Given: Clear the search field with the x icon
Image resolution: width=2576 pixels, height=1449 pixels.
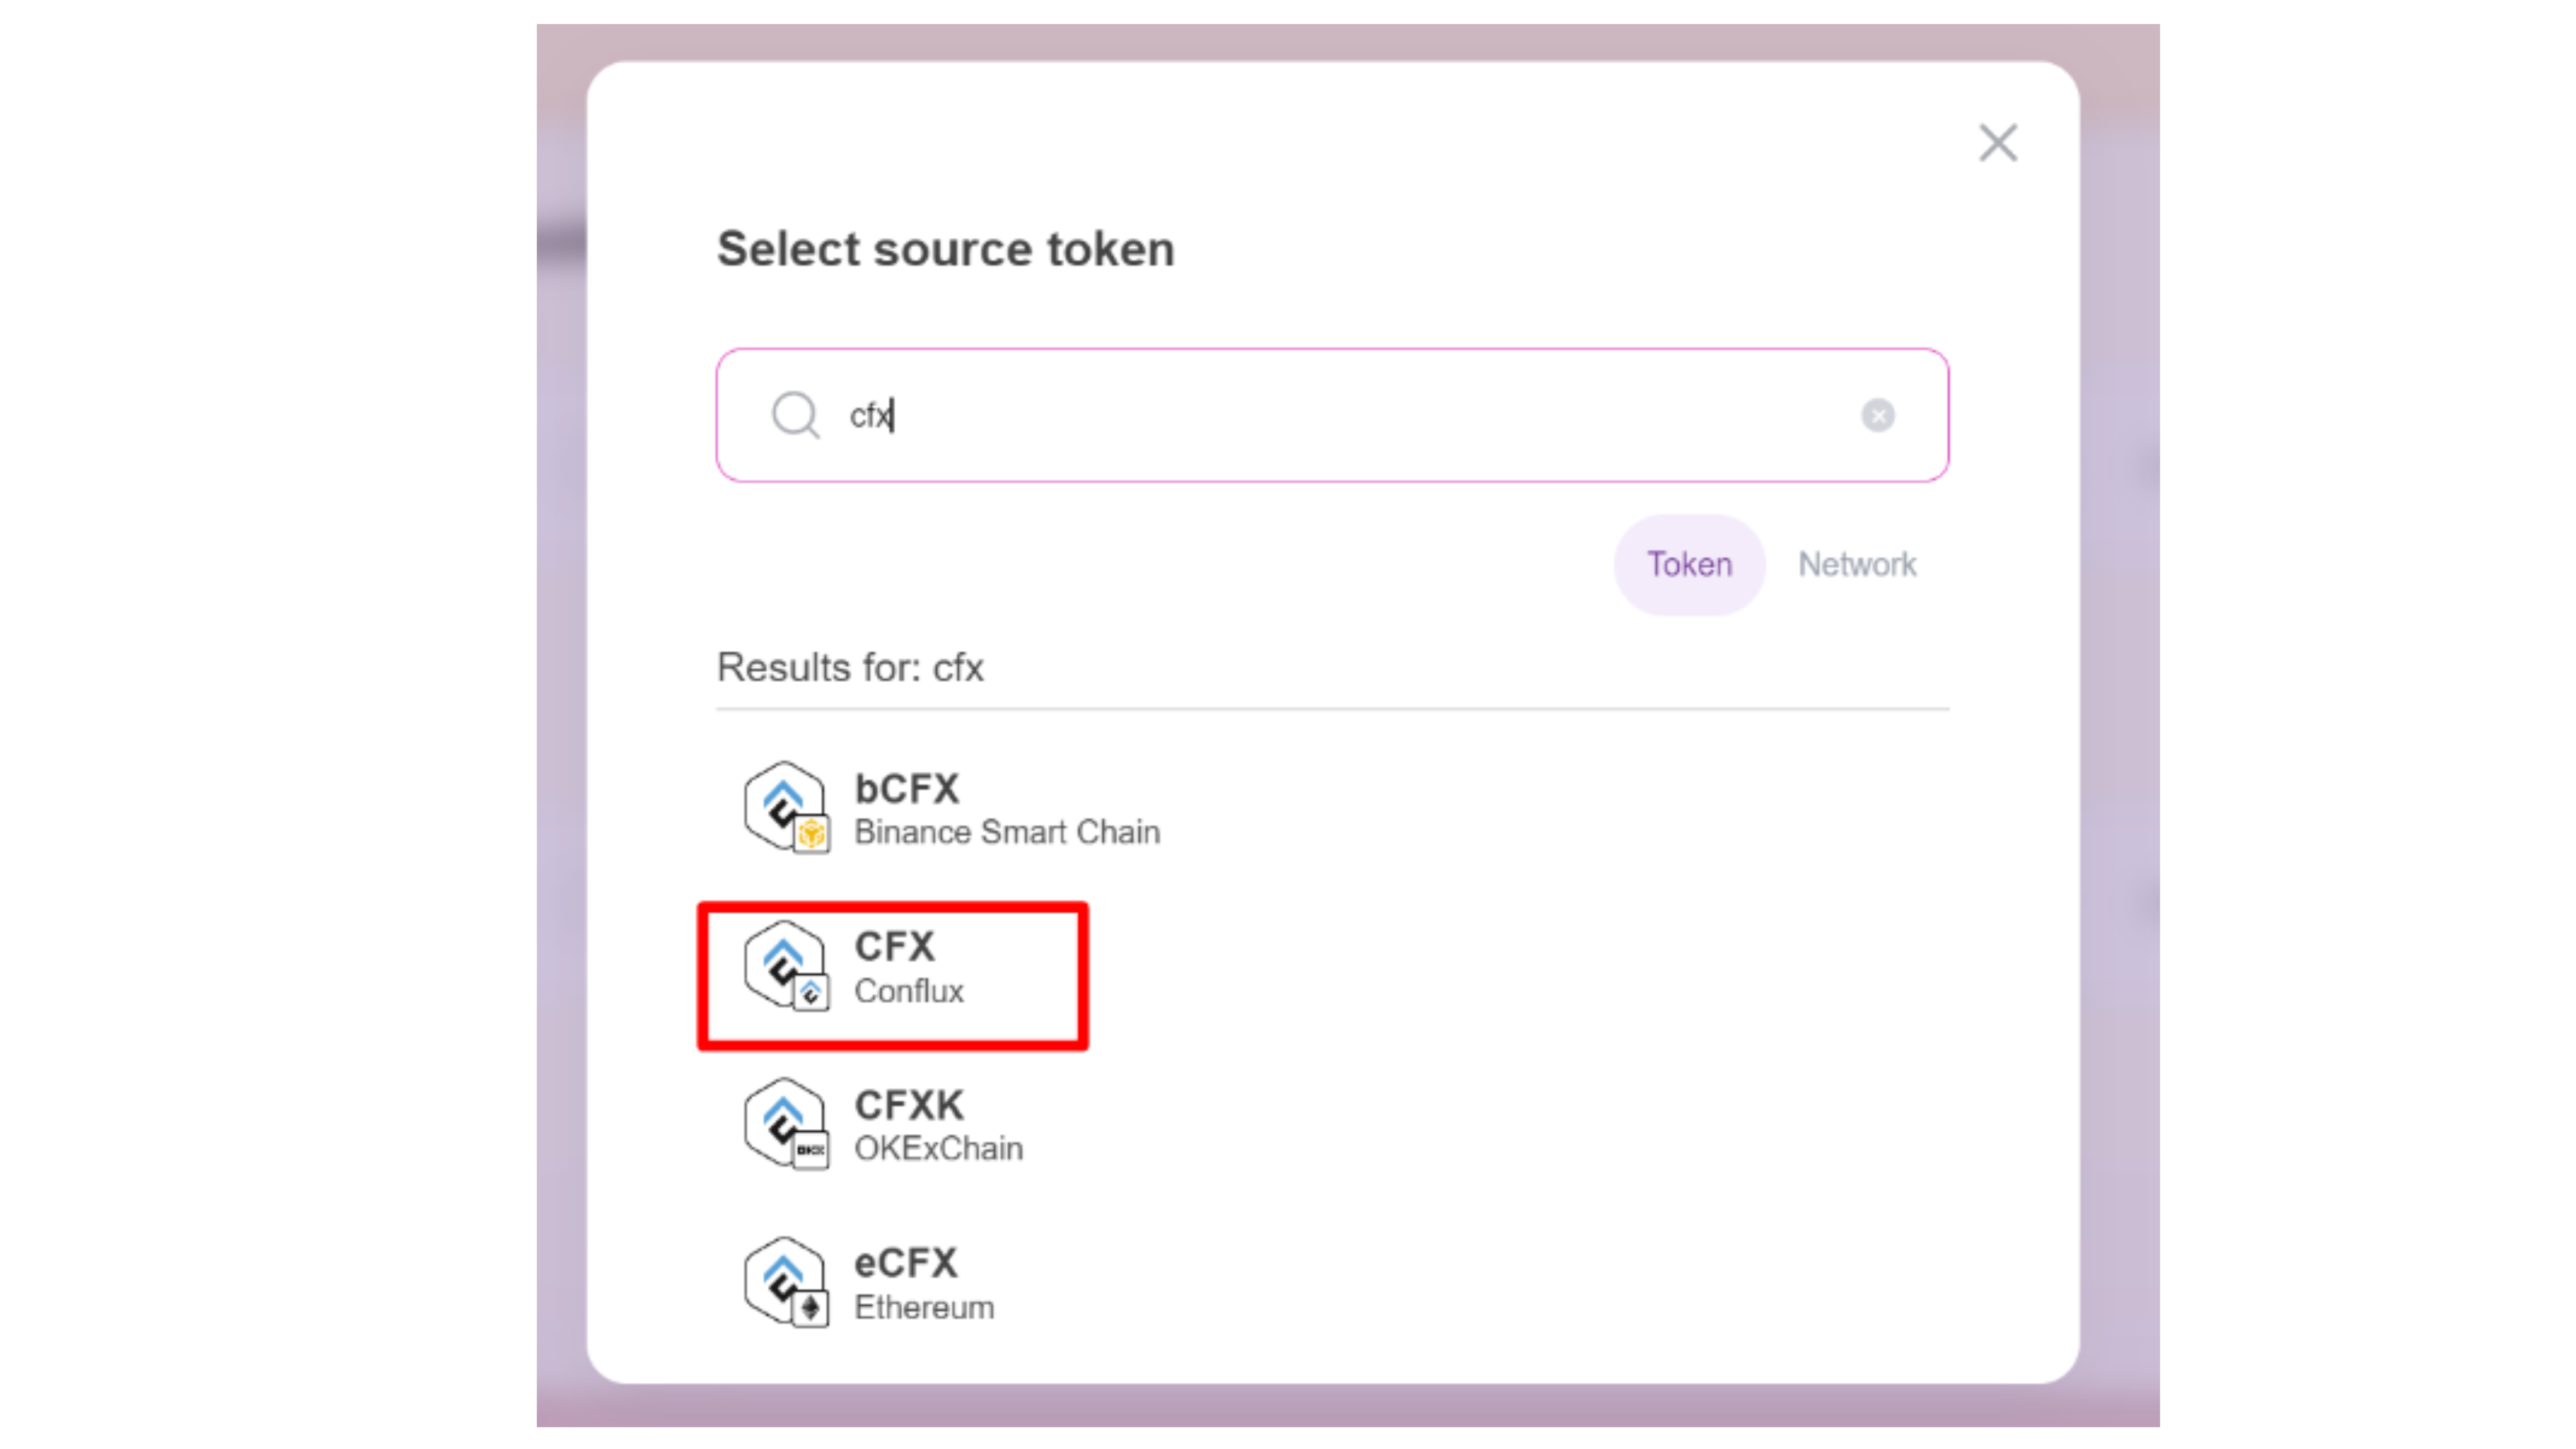Looking at the screenshot, I should pos(1877,415).
